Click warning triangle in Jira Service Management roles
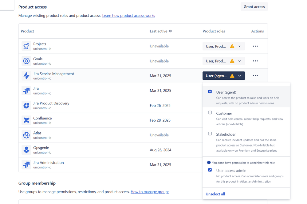307x204 pixels. (x=232, y=76)
